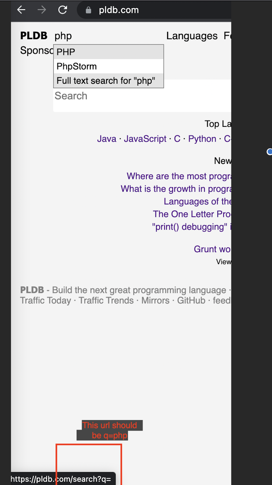
Task: Open "The One Letter Pro..." post link
Action: pos(192,214)
